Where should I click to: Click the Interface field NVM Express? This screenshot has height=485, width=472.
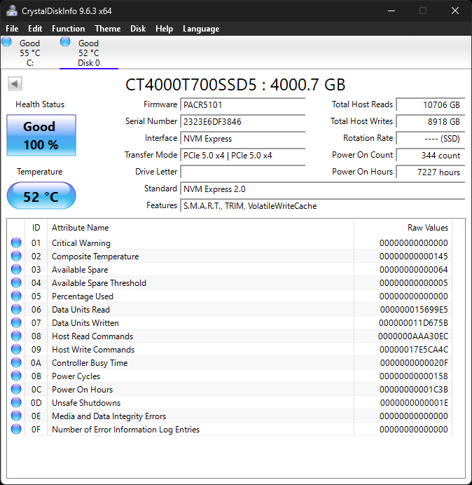242,138
